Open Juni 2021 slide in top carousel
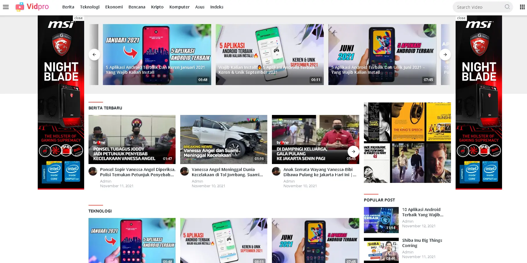The width and height of the screenshot is (527, 263). coord(382,55)
